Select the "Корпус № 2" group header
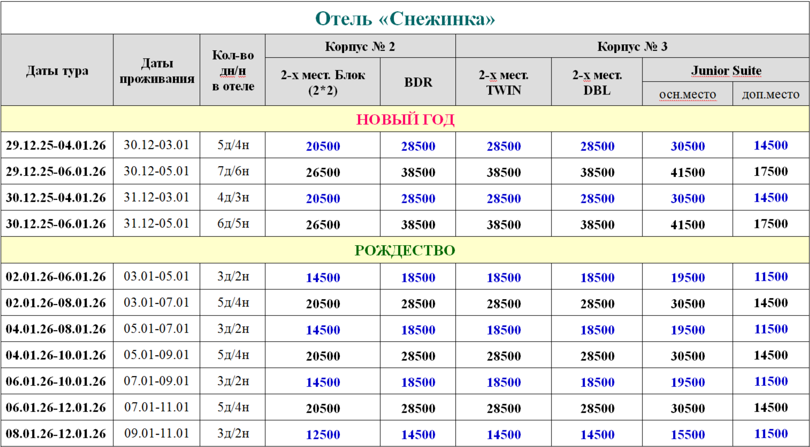Screen dimensions: 810x447 coord(360,46)
